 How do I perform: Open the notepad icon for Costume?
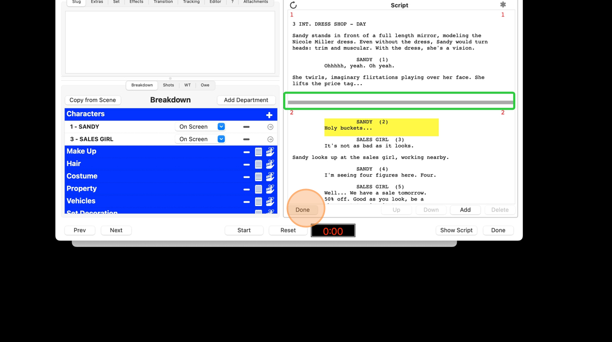pos(258,176)
